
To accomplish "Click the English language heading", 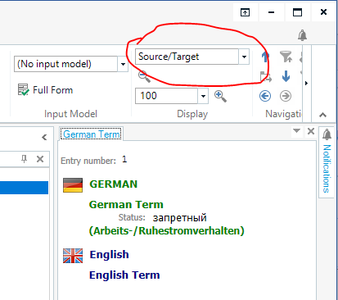I will coord(109,254).
